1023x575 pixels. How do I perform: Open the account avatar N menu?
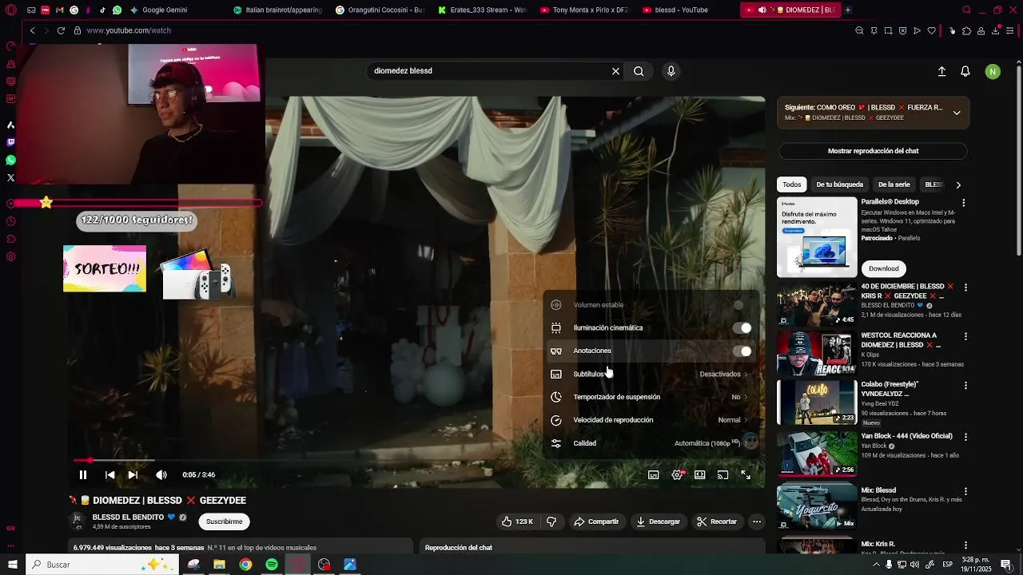(x=993, y=72)
